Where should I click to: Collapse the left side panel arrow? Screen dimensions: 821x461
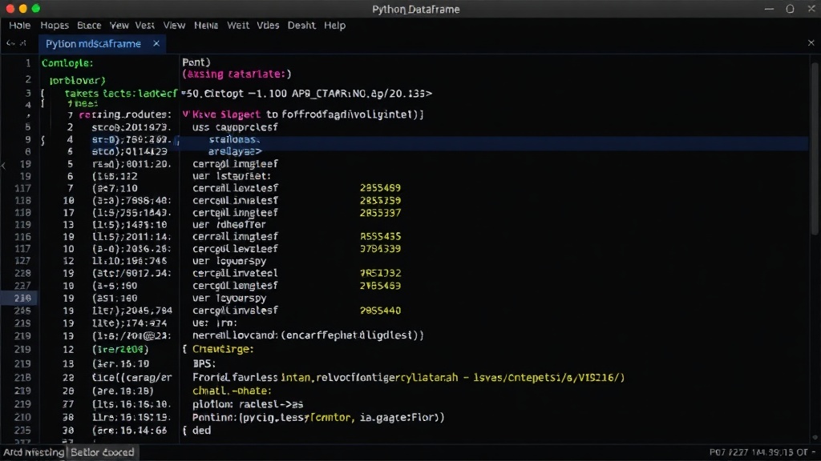coord(4,166)
